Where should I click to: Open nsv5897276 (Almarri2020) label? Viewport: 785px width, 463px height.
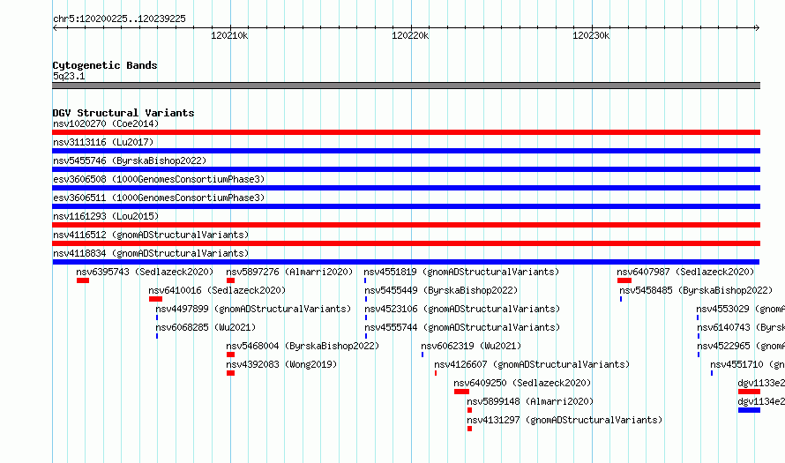[x=289, y=272]
